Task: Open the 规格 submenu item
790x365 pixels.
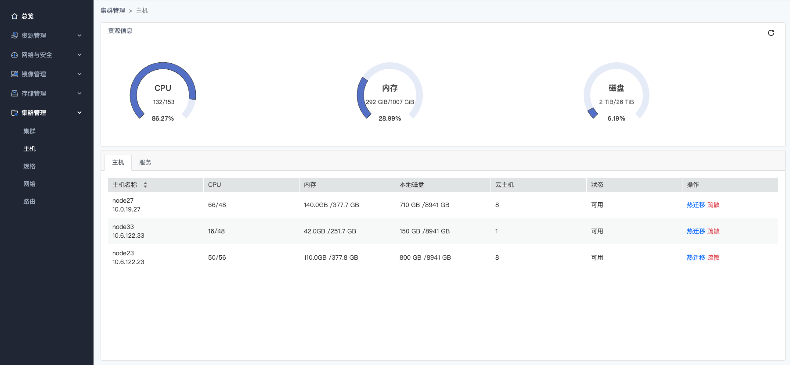Action: tap(29, 166)
